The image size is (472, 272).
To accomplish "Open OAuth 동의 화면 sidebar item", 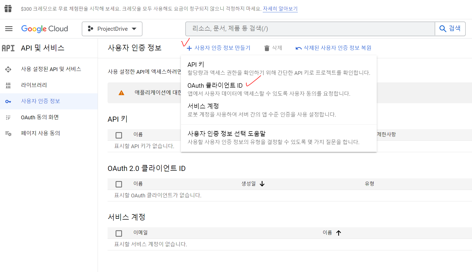I will (x=49, y=117).
